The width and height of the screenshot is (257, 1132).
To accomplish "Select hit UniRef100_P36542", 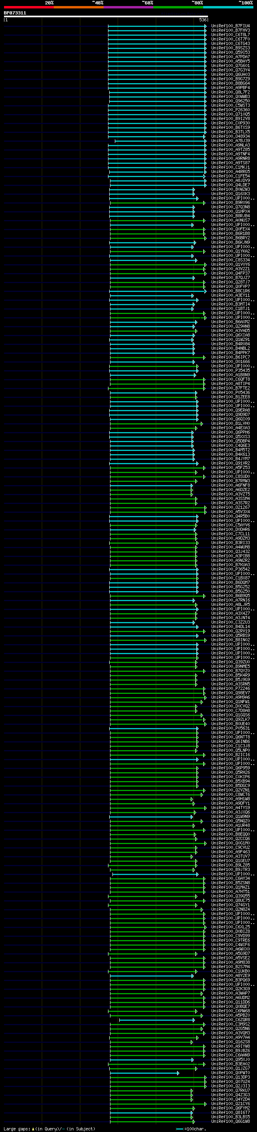I will pyautogui.click(x=230, y=569).
